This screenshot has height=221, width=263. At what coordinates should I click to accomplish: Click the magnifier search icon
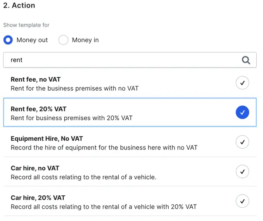(x=246, y=60)
